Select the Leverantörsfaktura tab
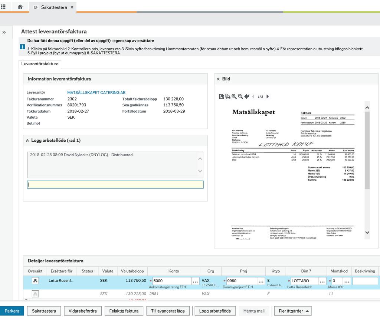 point(40,64)
